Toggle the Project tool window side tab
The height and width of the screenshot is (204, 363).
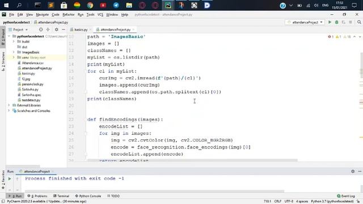[3, 37]
